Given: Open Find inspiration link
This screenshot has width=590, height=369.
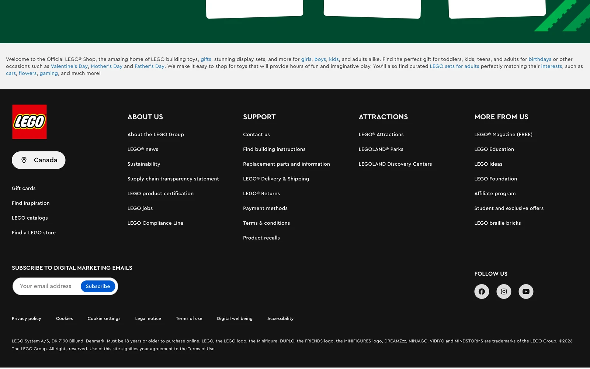Looking at the screenshot, I should 31,203.
